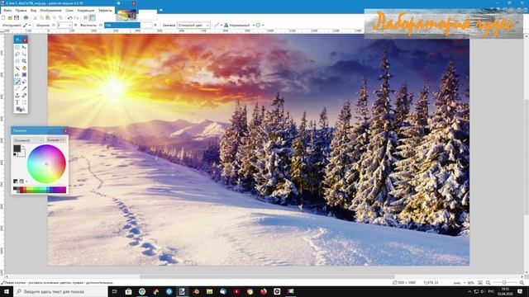Screen dimensions: 529x297
Task: Open the Основной color selector dropdown
Action: tap(28, 140)
